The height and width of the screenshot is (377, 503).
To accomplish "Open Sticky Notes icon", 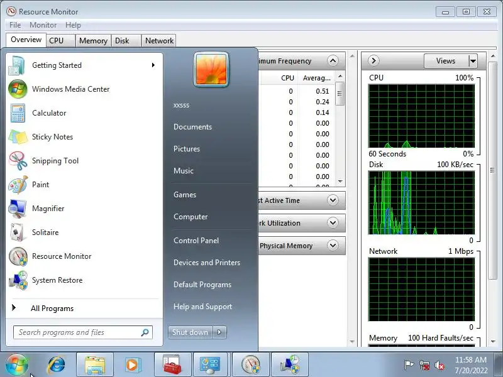I will pos(18,137).
